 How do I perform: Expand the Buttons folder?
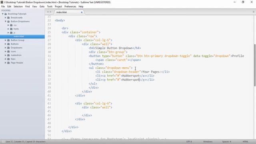(5, 44)
